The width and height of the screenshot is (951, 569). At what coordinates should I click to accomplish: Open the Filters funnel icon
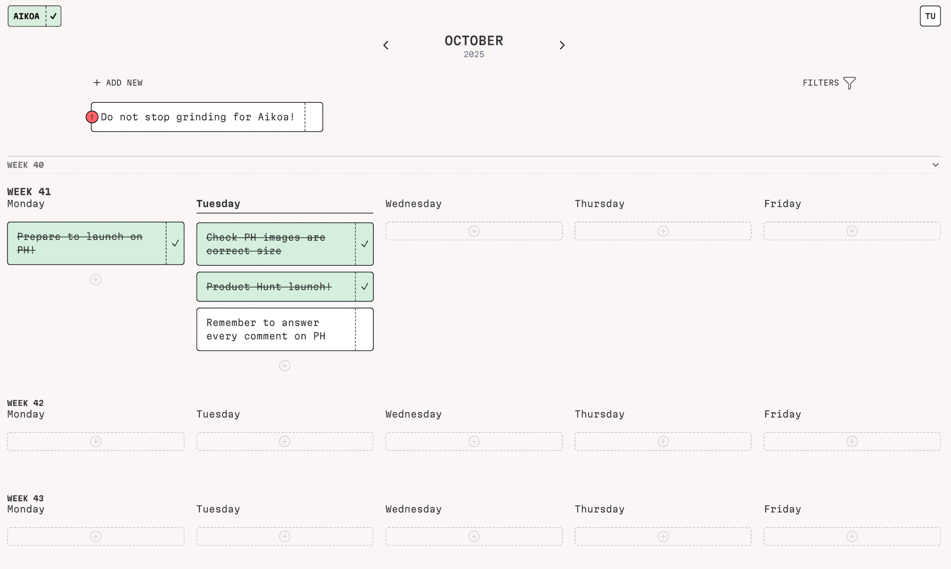(x=849, y=83)
